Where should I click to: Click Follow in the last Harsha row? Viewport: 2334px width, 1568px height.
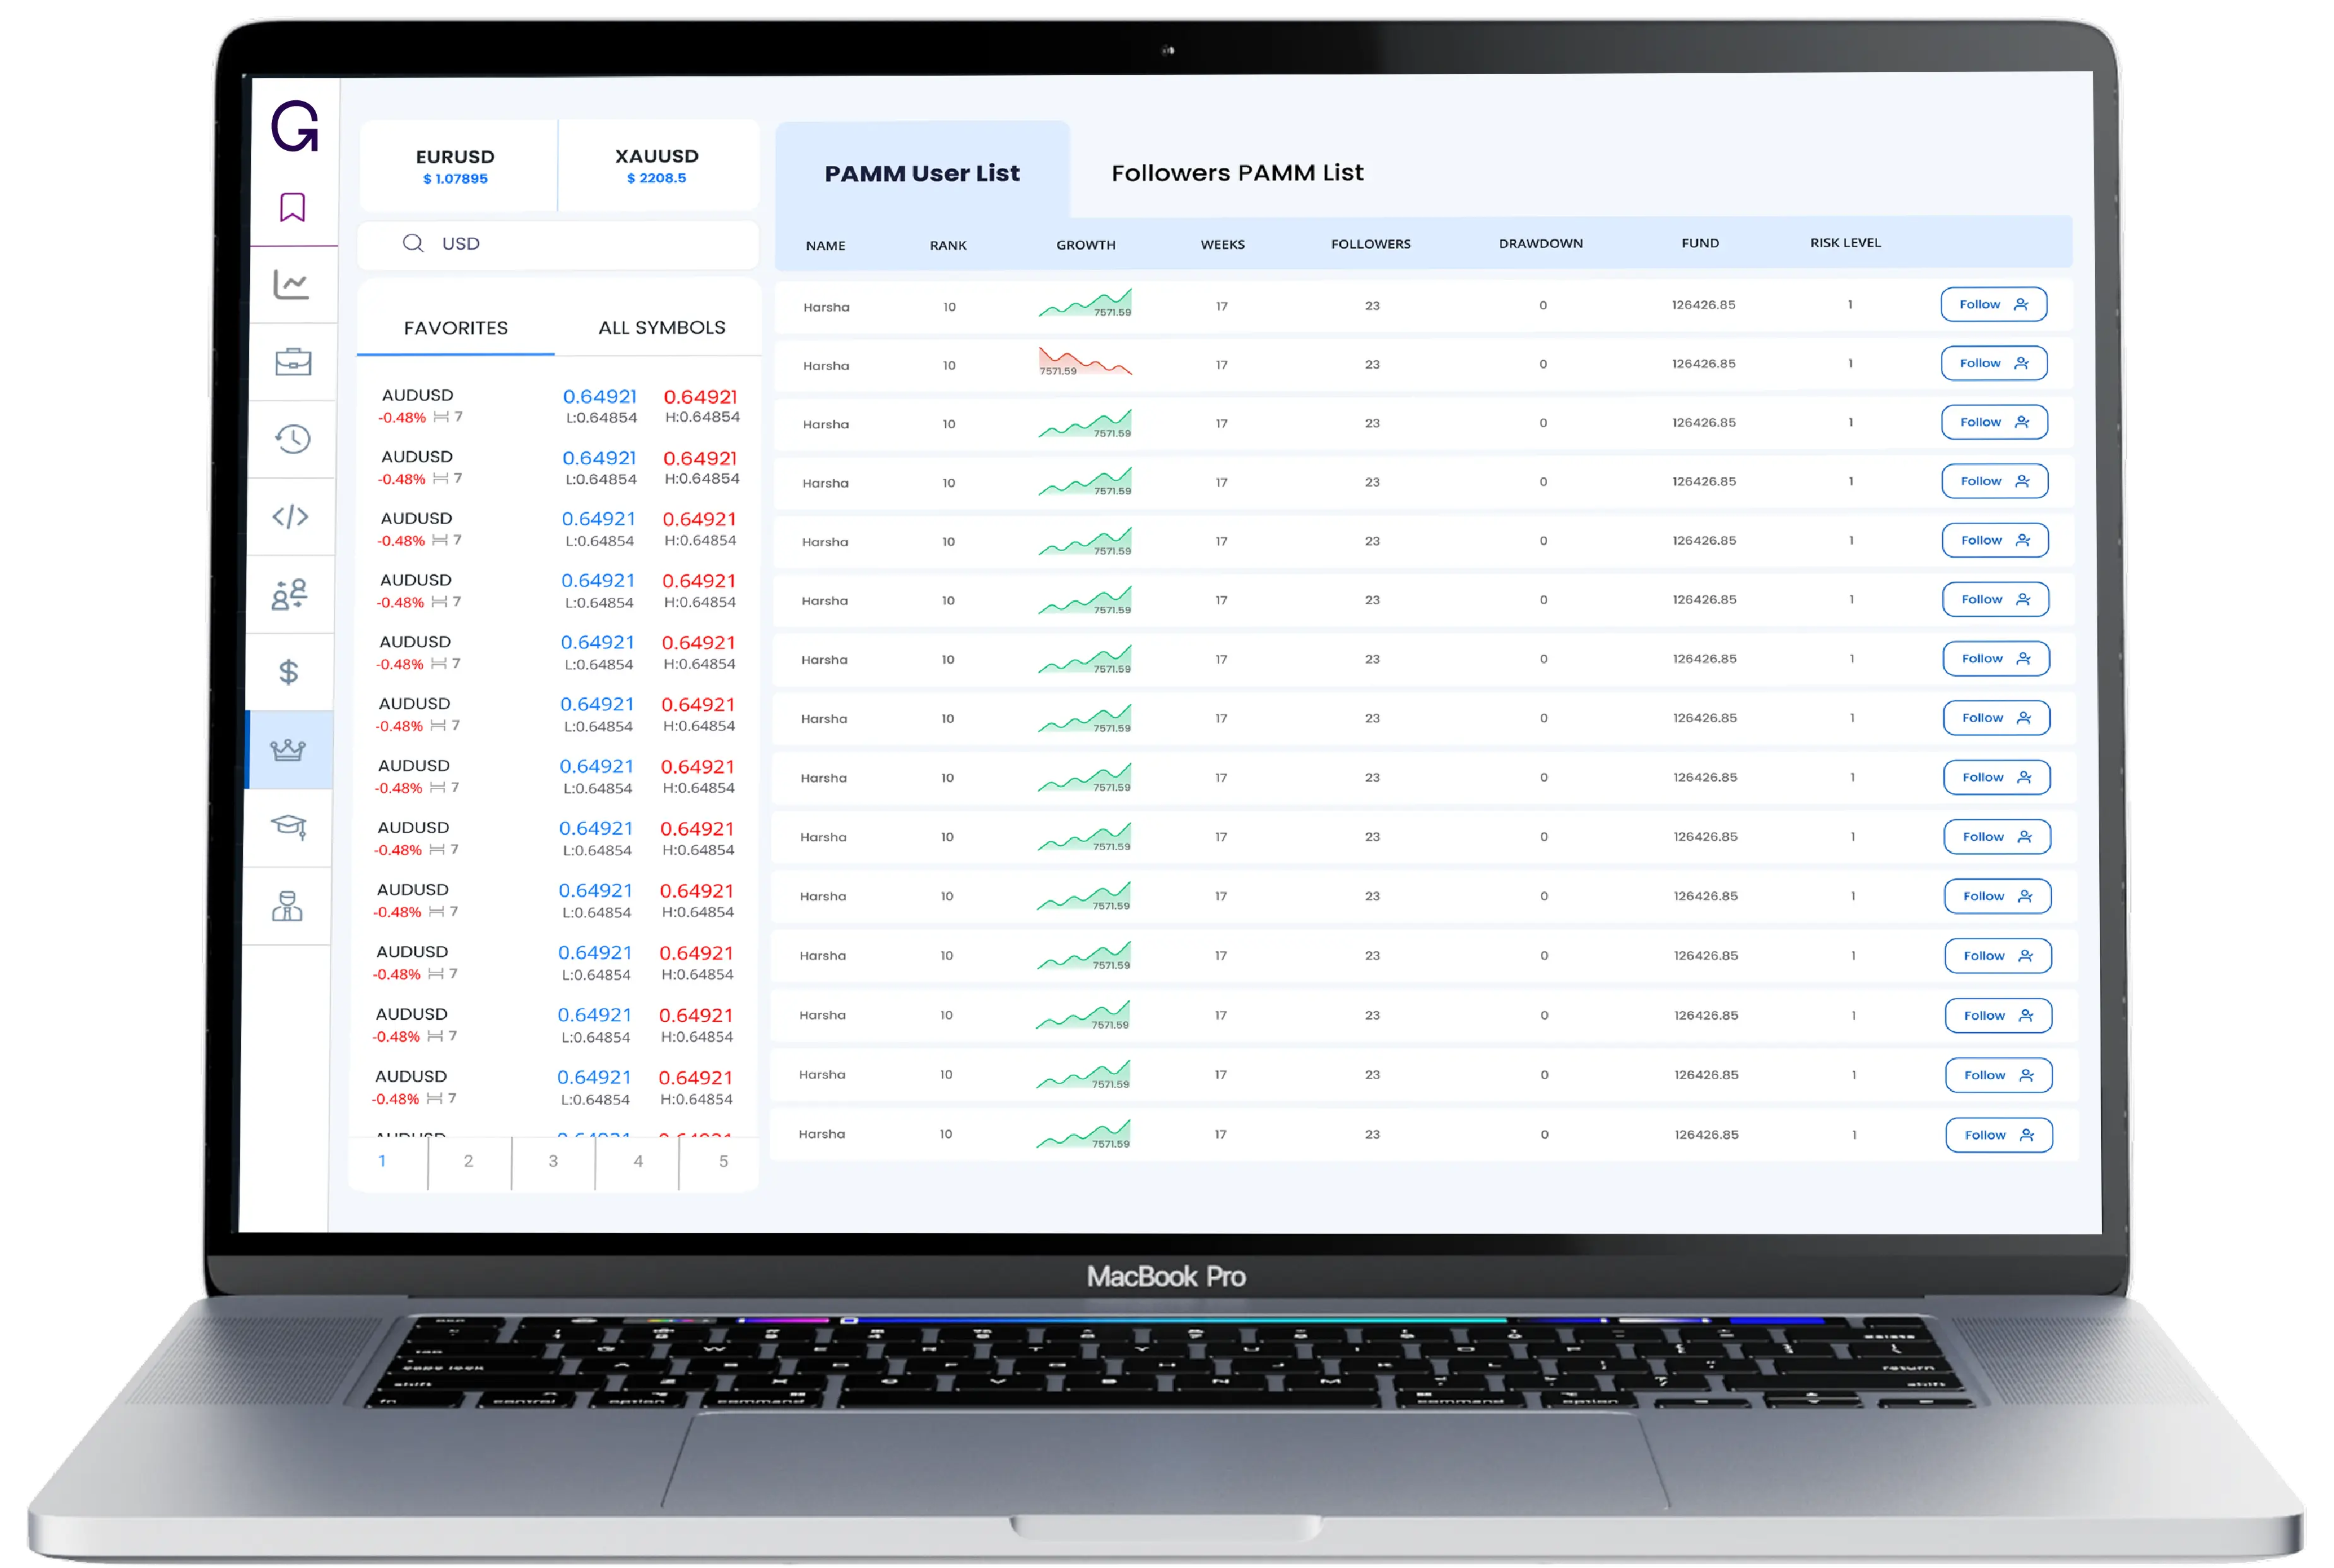(1999, 1135)
